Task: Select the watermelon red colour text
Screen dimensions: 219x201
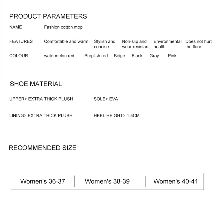Action: pos(59,56)
